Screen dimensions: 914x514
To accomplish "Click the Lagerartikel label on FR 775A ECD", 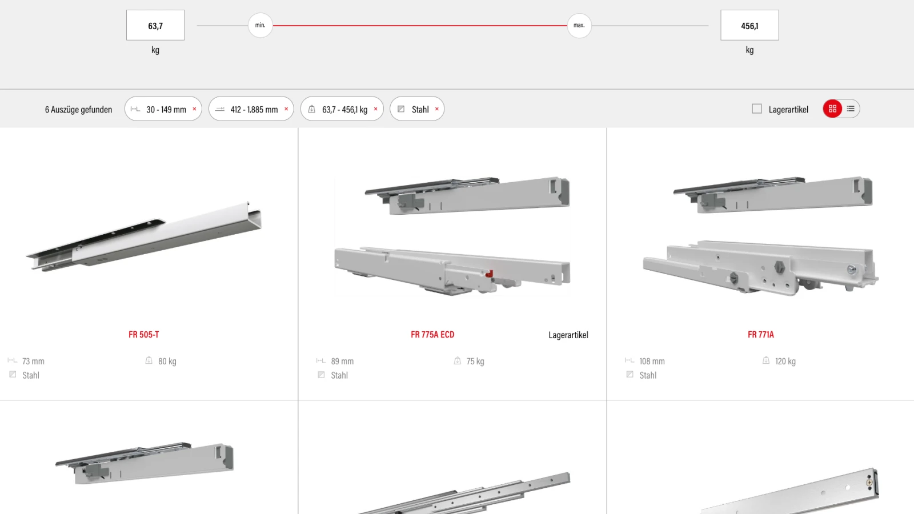I will tap(568, 335).
